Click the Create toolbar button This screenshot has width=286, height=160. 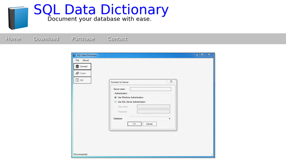[82, 73]
